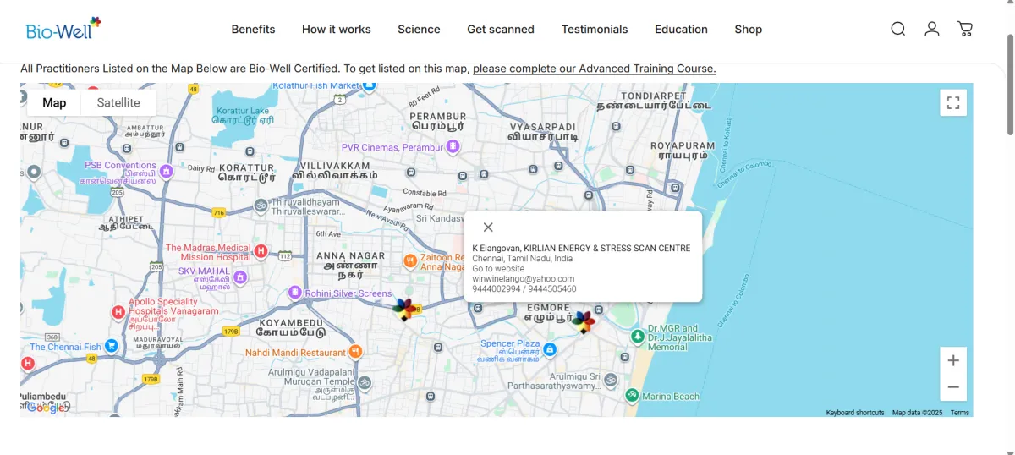
Task: Select the PVR Cinemas Perambur pin
Action: (x=453, y=146)
